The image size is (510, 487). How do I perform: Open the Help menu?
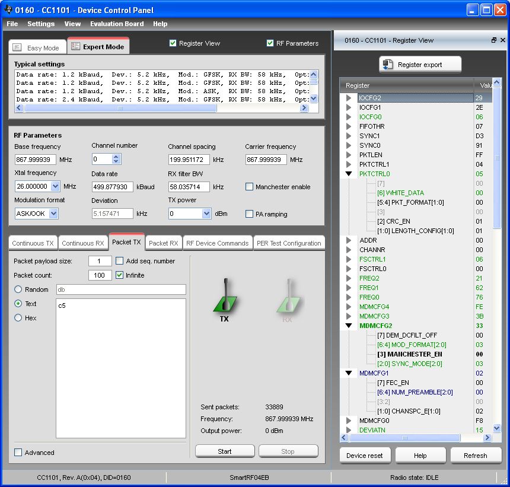click(x=160, y=24)
